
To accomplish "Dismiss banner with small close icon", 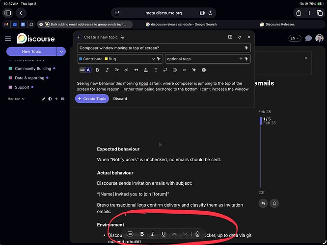I will (x=306, y=58).
